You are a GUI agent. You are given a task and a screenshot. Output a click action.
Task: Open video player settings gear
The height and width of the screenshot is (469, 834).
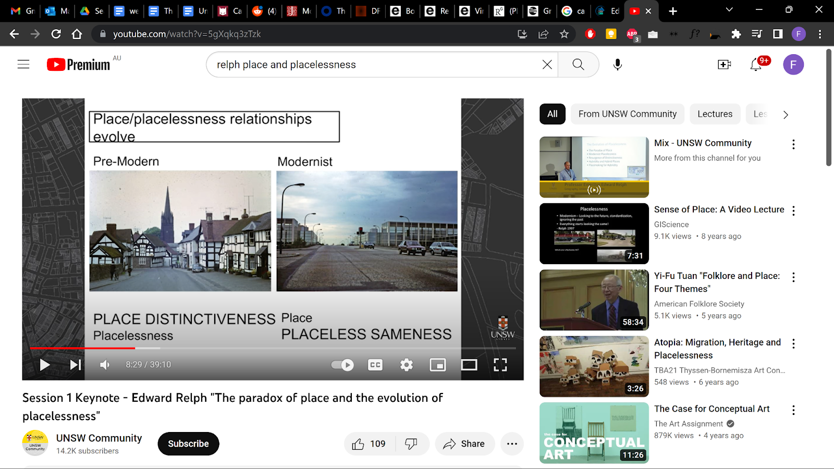[407, 365]
